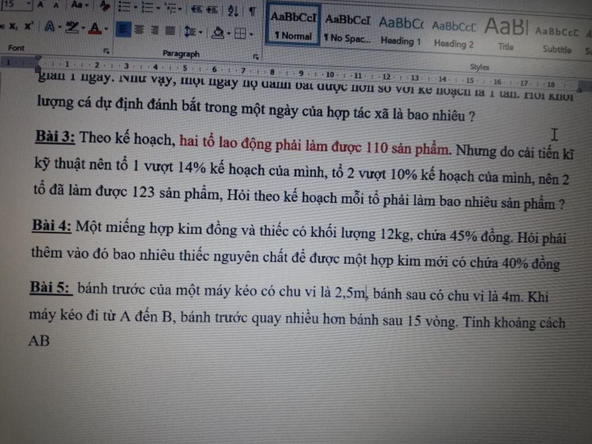Apply numbered list formatting
This screenshot has height=444, width=592.
[x=147, y=7]
